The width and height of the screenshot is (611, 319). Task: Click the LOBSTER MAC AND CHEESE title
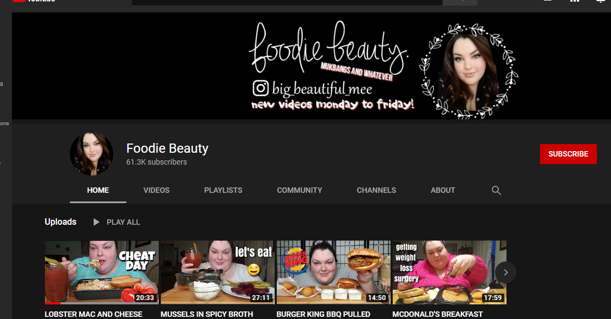click(94, 314)
